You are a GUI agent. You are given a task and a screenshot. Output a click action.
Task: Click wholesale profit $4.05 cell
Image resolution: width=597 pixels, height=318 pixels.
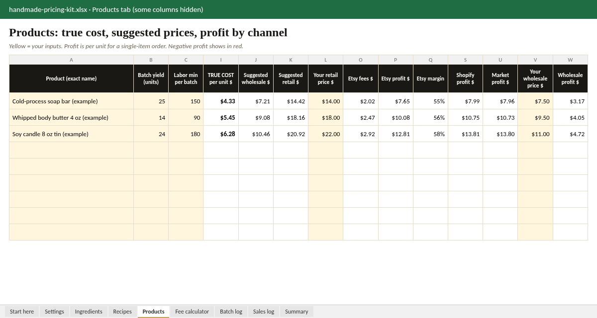pyautogui.click(x=570, y=117)
